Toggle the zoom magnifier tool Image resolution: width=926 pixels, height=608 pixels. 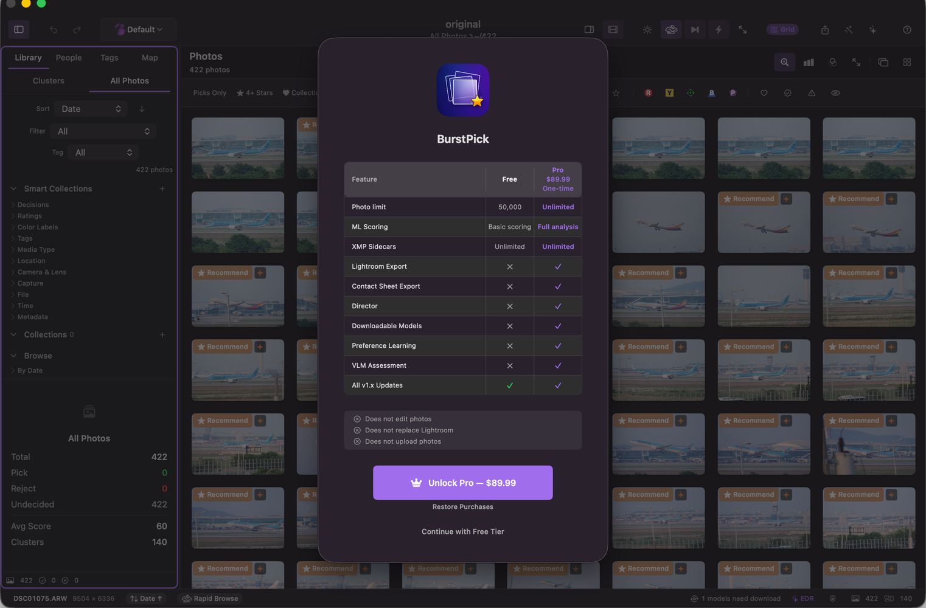pyautogui.click(x=785, y=62)
